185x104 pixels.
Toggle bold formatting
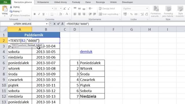pyautogui.click(x=35, y=14)
